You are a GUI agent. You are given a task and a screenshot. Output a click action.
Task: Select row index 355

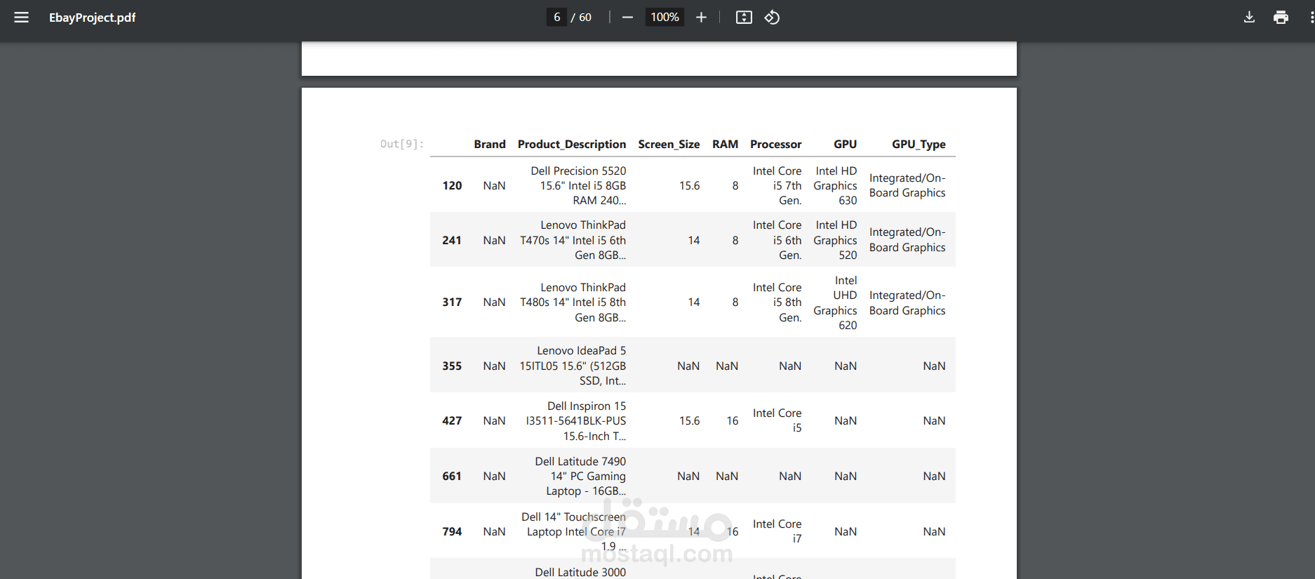point(452,366)
